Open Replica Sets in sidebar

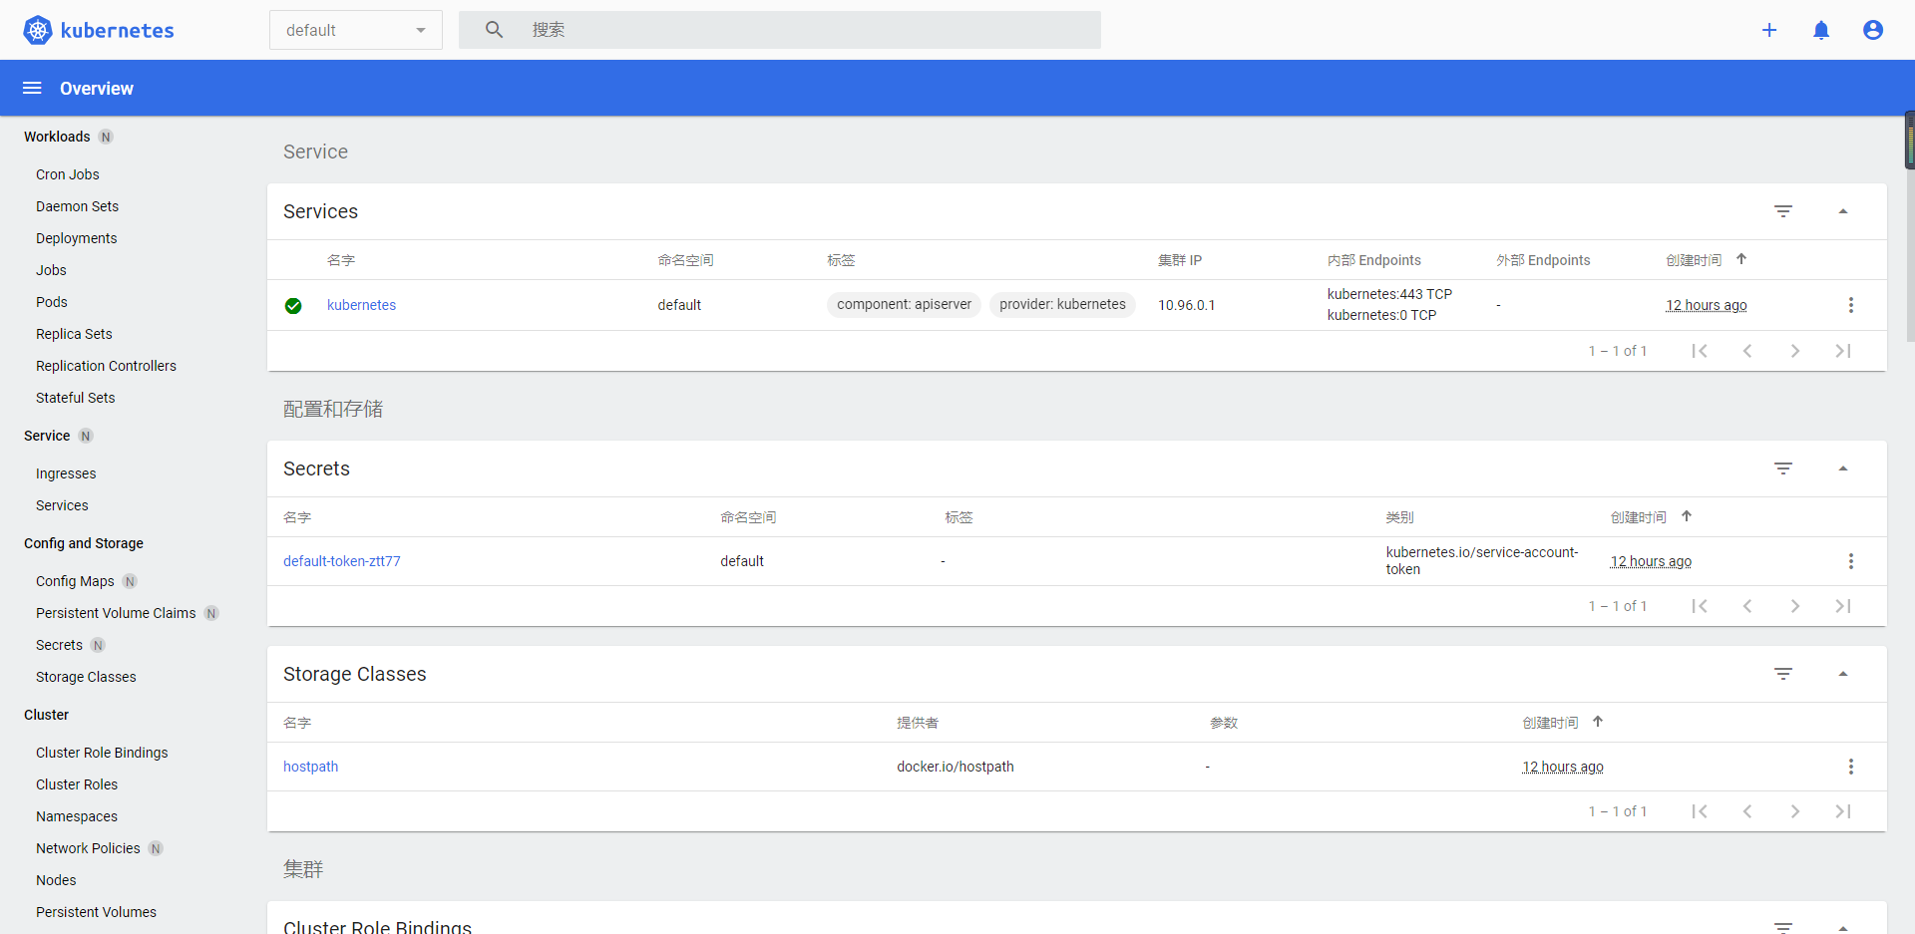[74, 334]
